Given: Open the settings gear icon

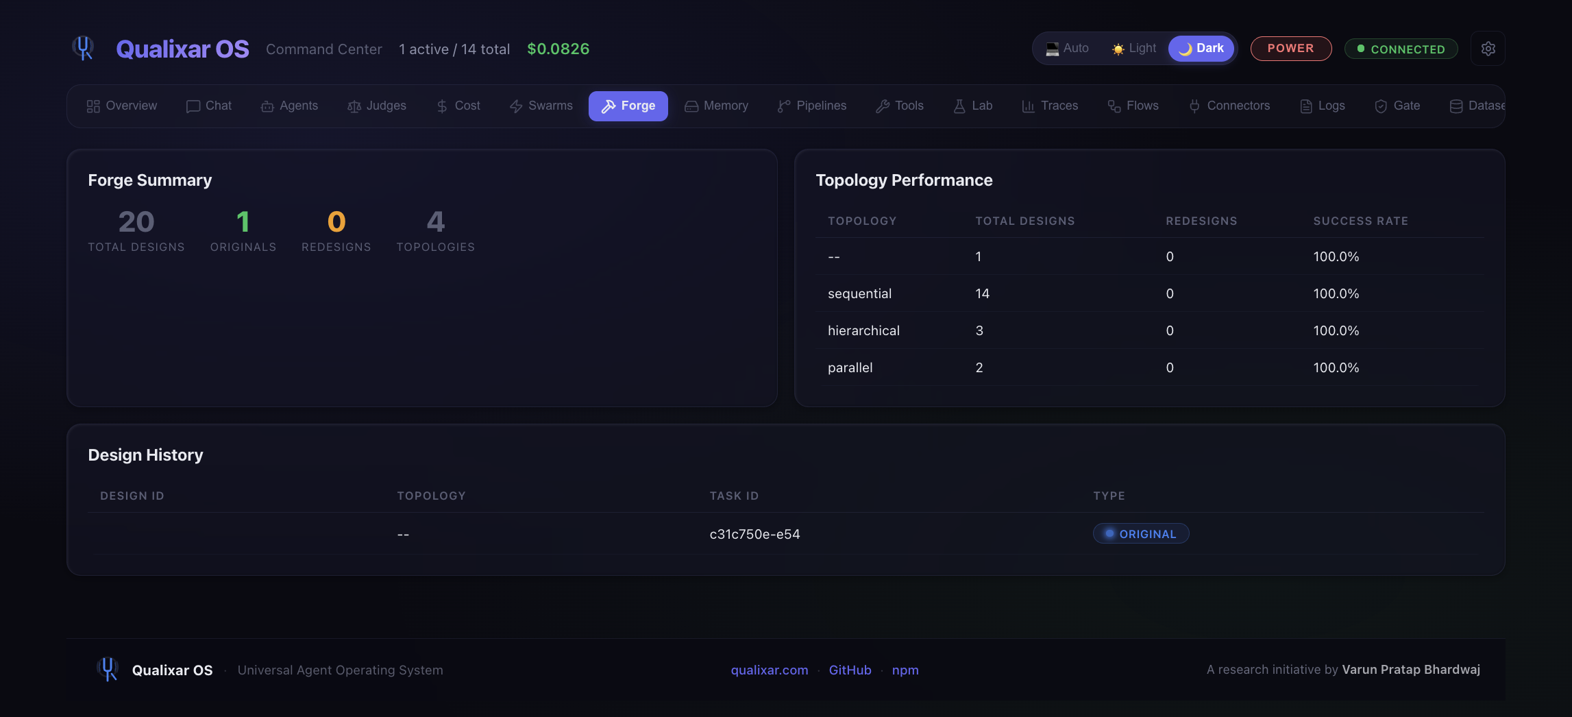Looking at the screenshot, I should [x=1488, y=49].
